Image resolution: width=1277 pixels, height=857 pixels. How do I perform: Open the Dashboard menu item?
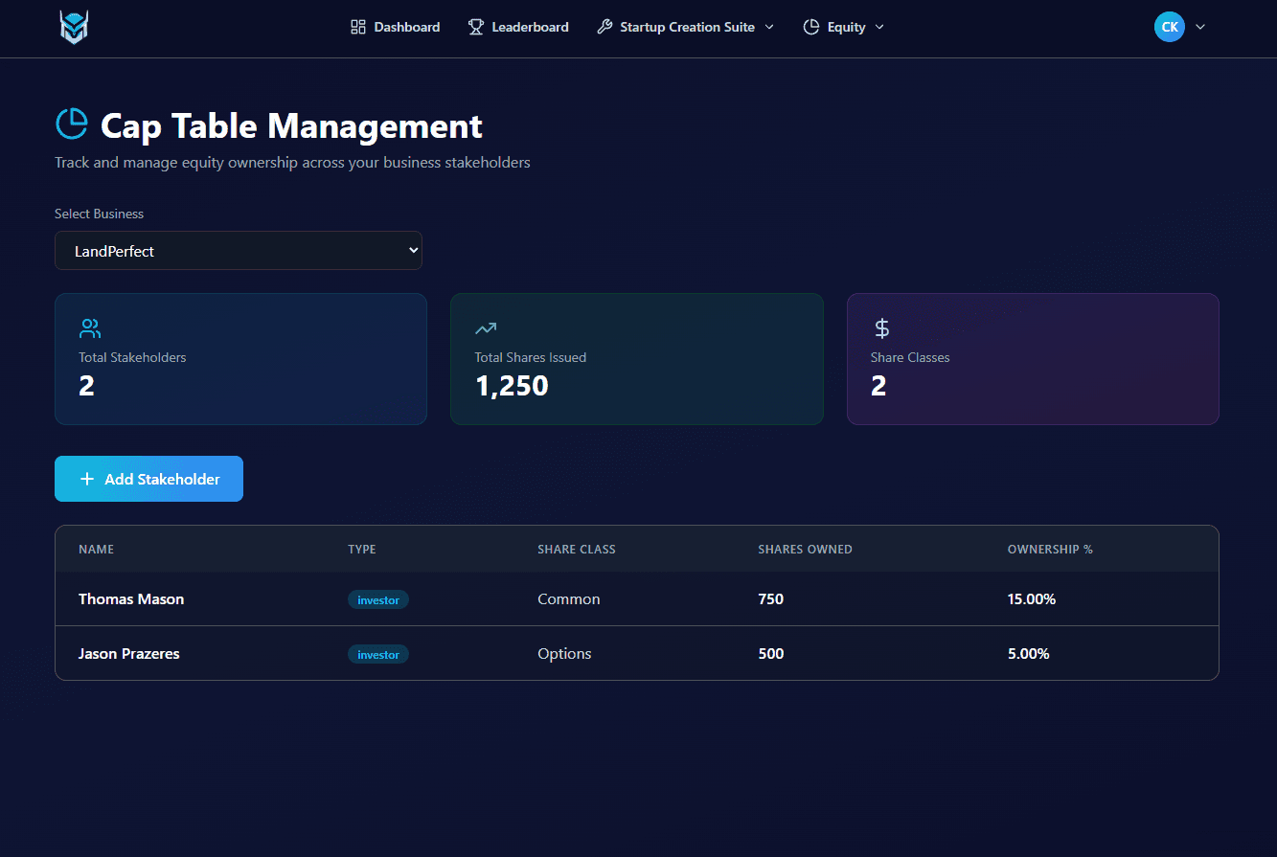click(x=406, y=26)
